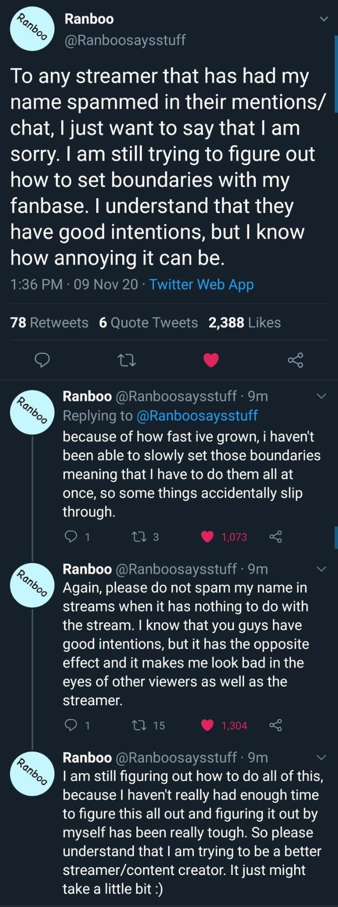The height and width of the screenshot is (907, 338).
Task: Share the main tweet
Action: (295, 361)
